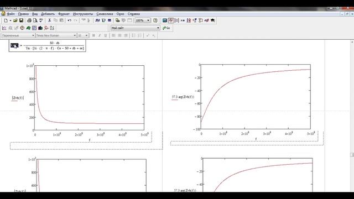Toggle italic formatting
This screenshot has width=354, height=199.
(x=100, y=35)
